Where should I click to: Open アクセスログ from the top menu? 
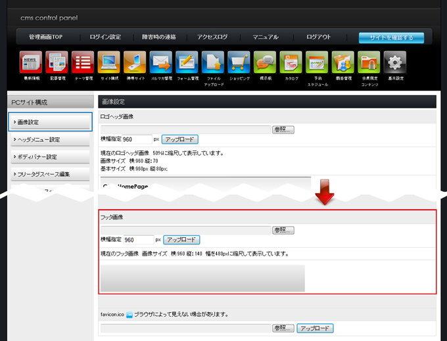point(212,37)
